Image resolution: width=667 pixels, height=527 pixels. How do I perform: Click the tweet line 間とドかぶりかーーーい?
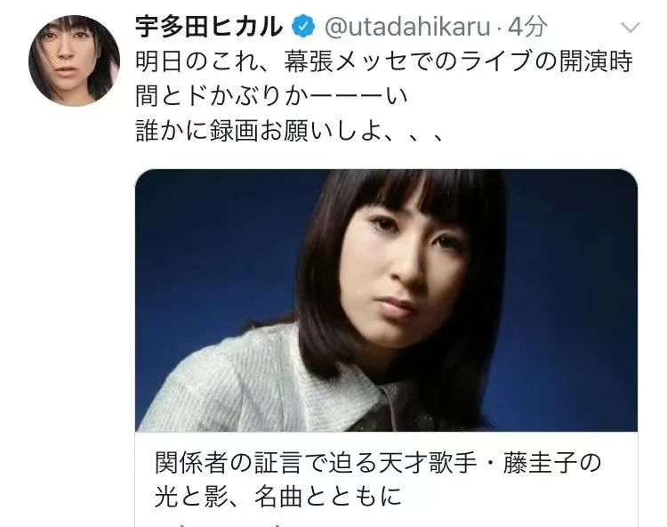point(272,96)
